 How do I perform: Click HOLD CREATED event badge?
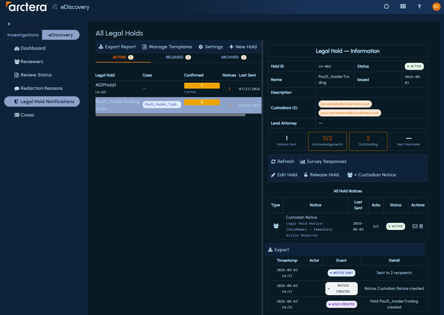coord(342,304)
